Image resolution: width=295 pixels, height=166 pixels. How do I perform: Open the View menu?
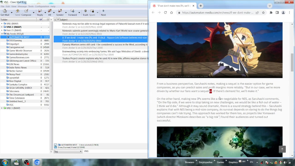coord(14,6)
